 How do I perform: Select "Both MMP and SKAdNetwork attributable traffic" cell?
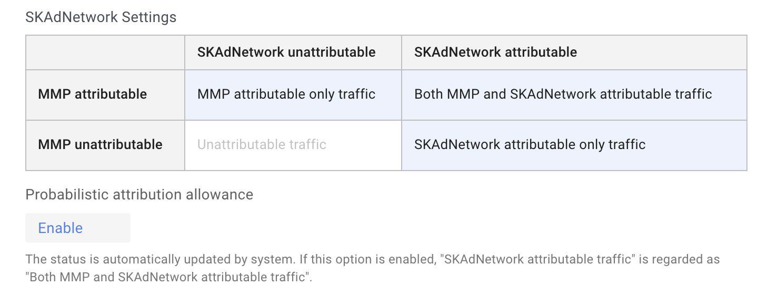[x=574, y=95]
